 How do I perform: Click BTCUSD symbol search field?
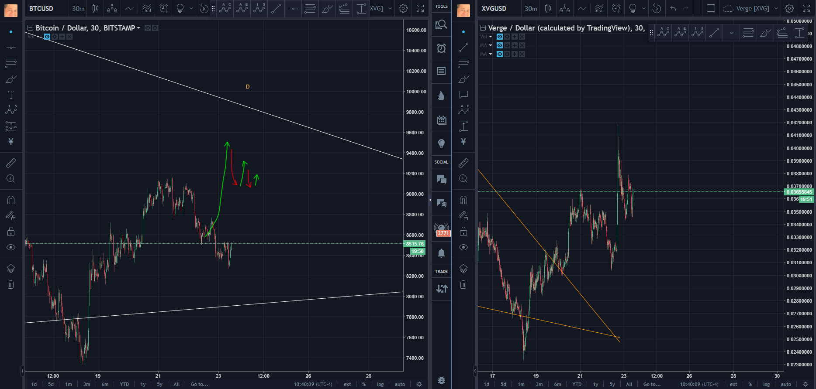[x=46, y=8]
